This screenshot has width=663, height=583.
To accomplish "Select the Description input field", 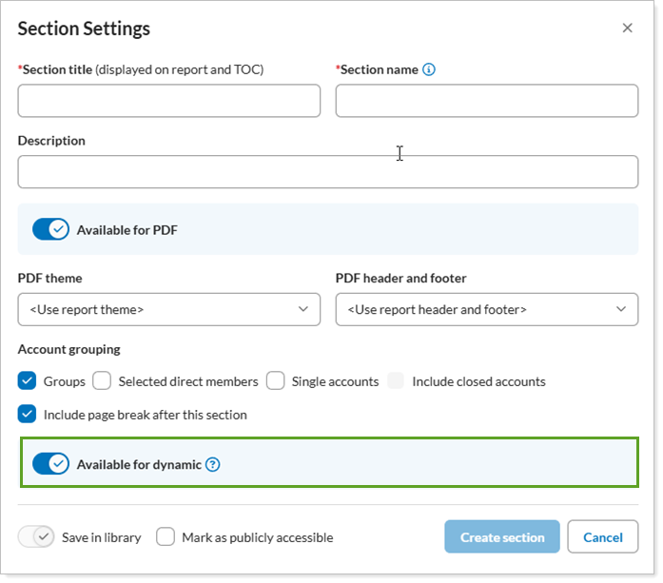I will [x=327, y=172].
